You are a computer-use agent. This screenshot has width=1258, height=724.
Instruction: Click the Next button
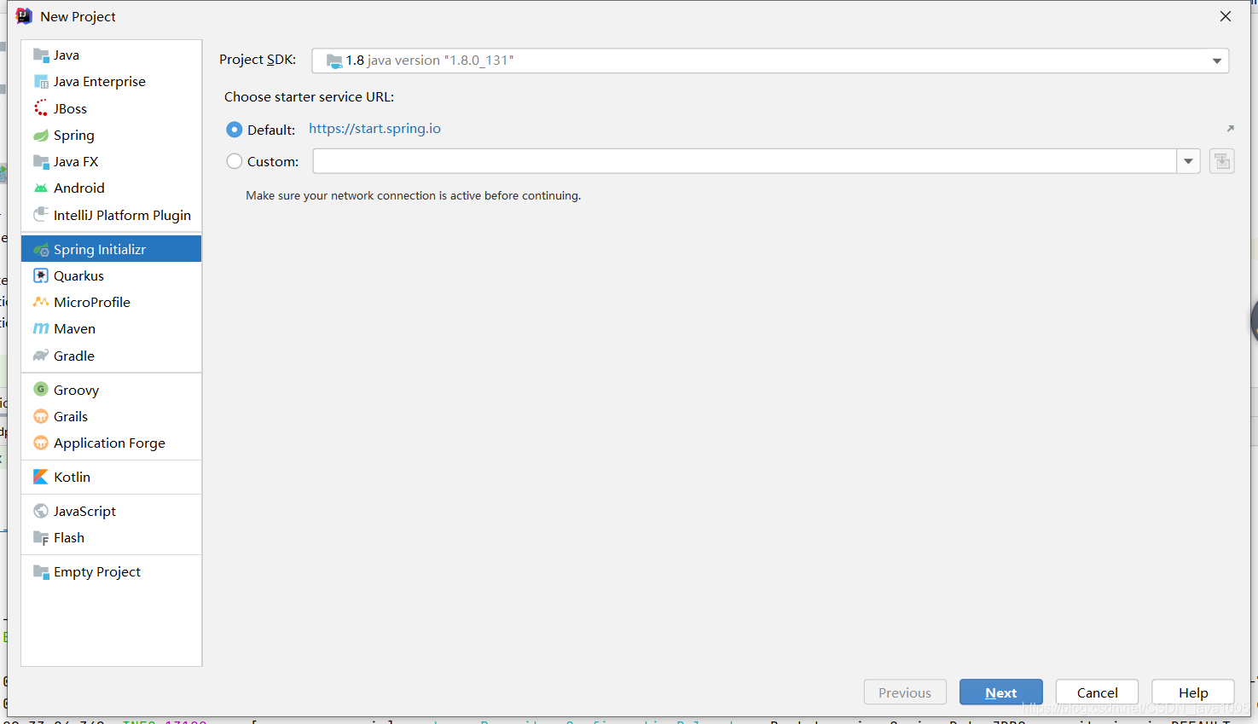[x=1000, y=692]
